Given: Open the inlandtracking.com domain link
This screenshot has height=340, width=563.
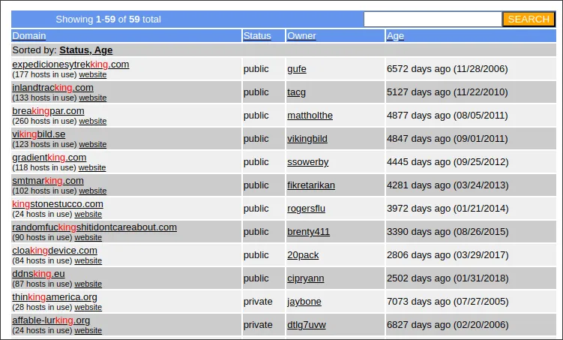Looking at the screenshot, I should point(52,88).
